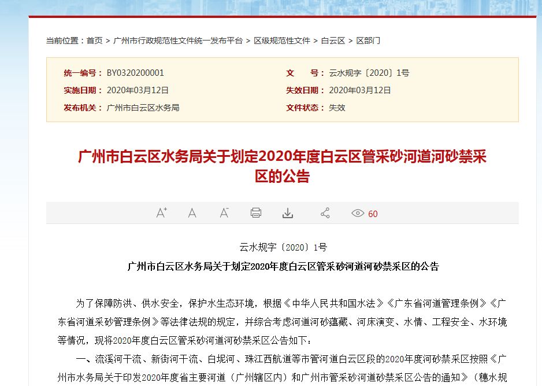Download the document via the download icon
Viewport: 542px width, 386px height.
288,213
